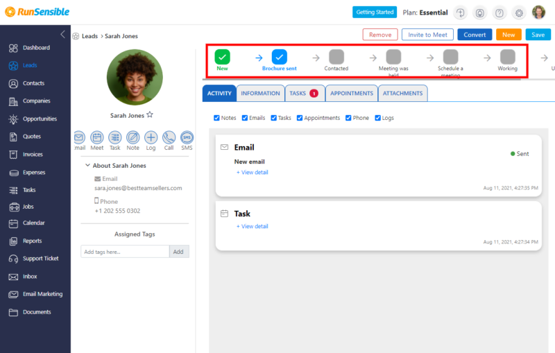The height and width of the screenshot is (353, 555).
Task: Click the Log action icon
Action: coord(151,137)
